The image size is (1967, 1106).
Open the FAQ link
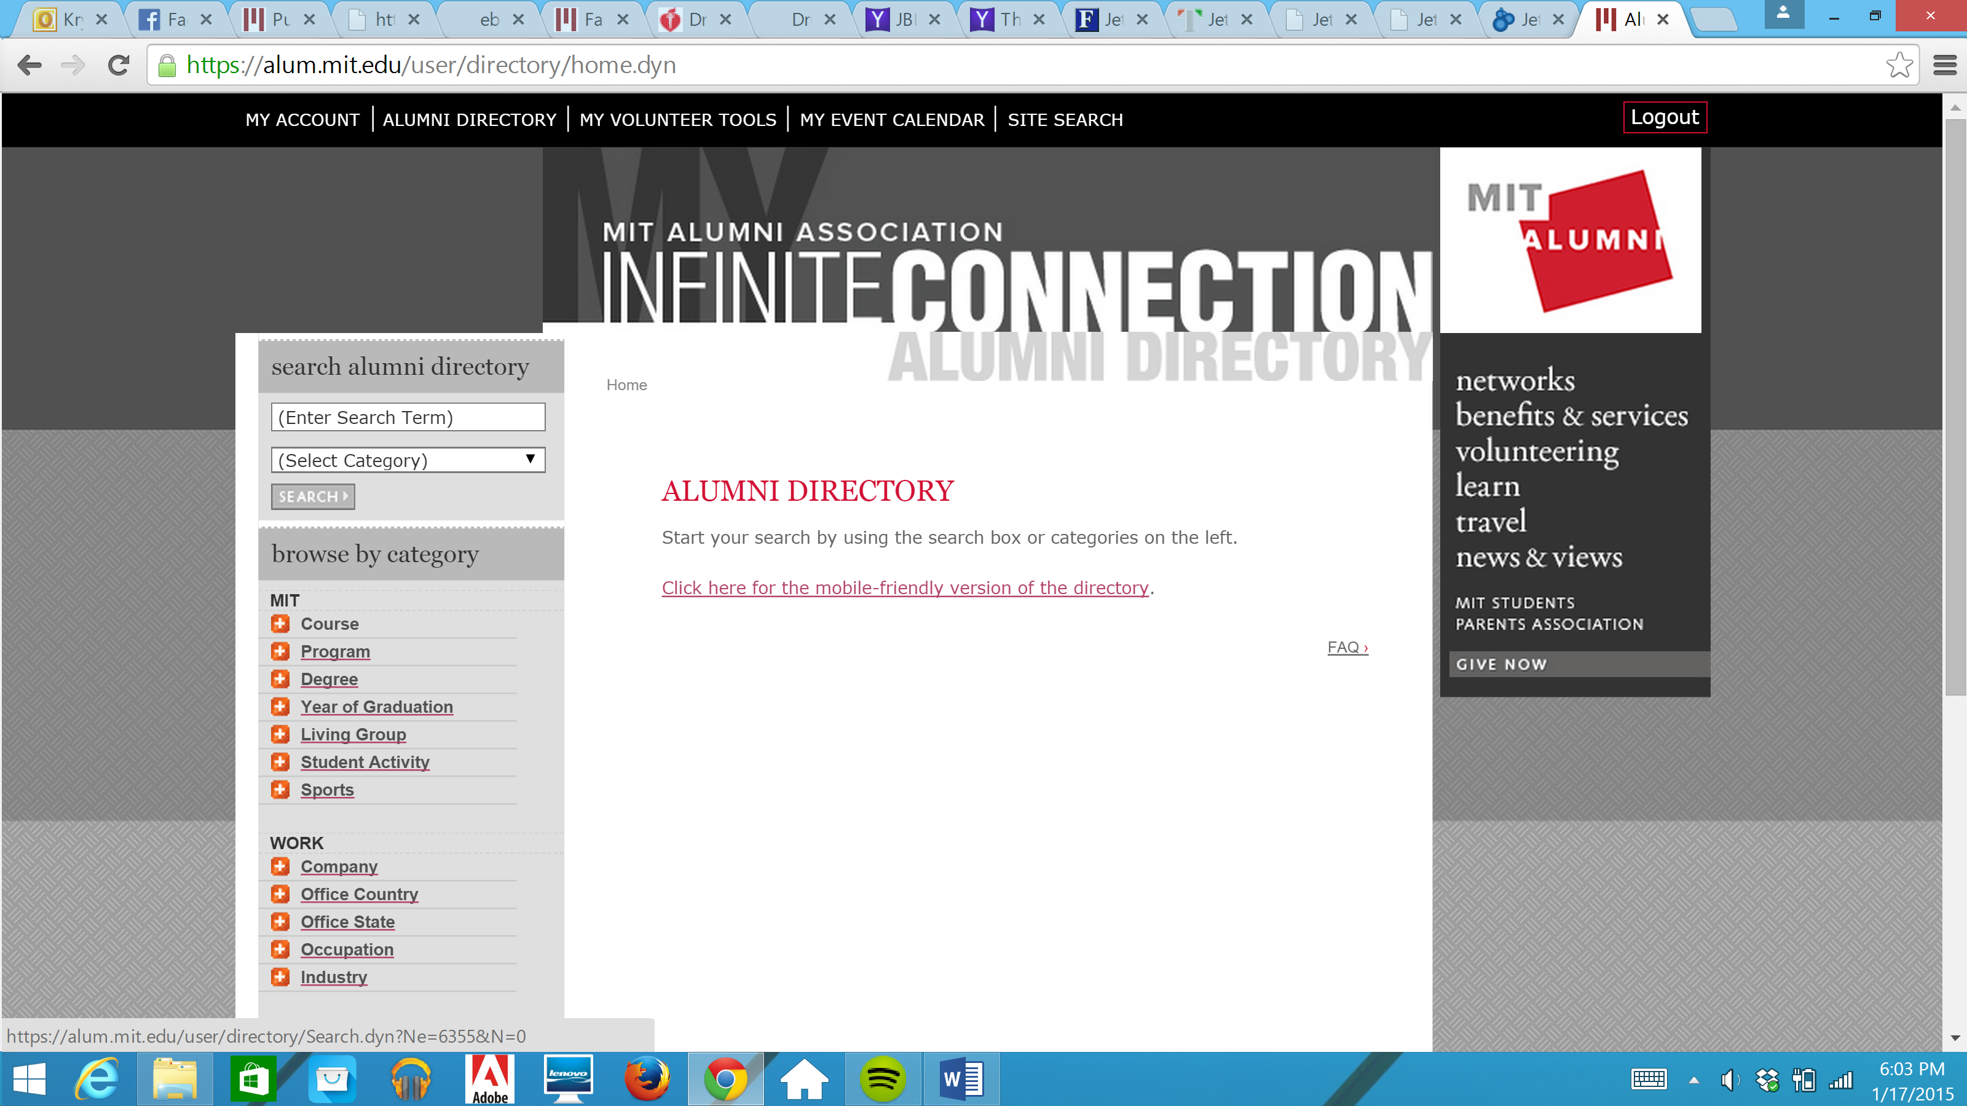(1348, 647)
